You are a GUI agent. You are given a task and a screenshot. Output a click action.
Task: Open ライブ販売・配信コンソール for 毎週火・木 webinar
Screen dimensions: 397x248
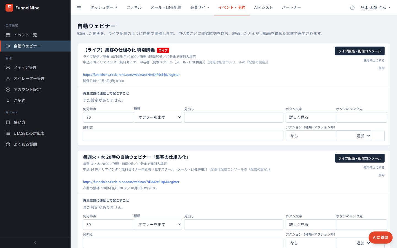(x=360, y=158)
